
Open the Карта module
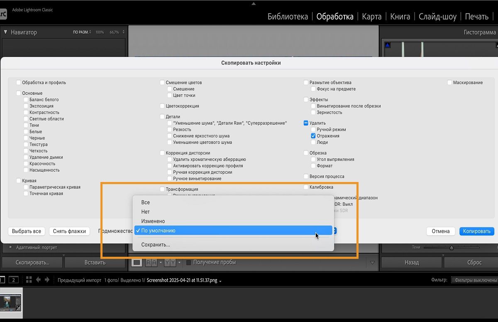pos(371,17)
